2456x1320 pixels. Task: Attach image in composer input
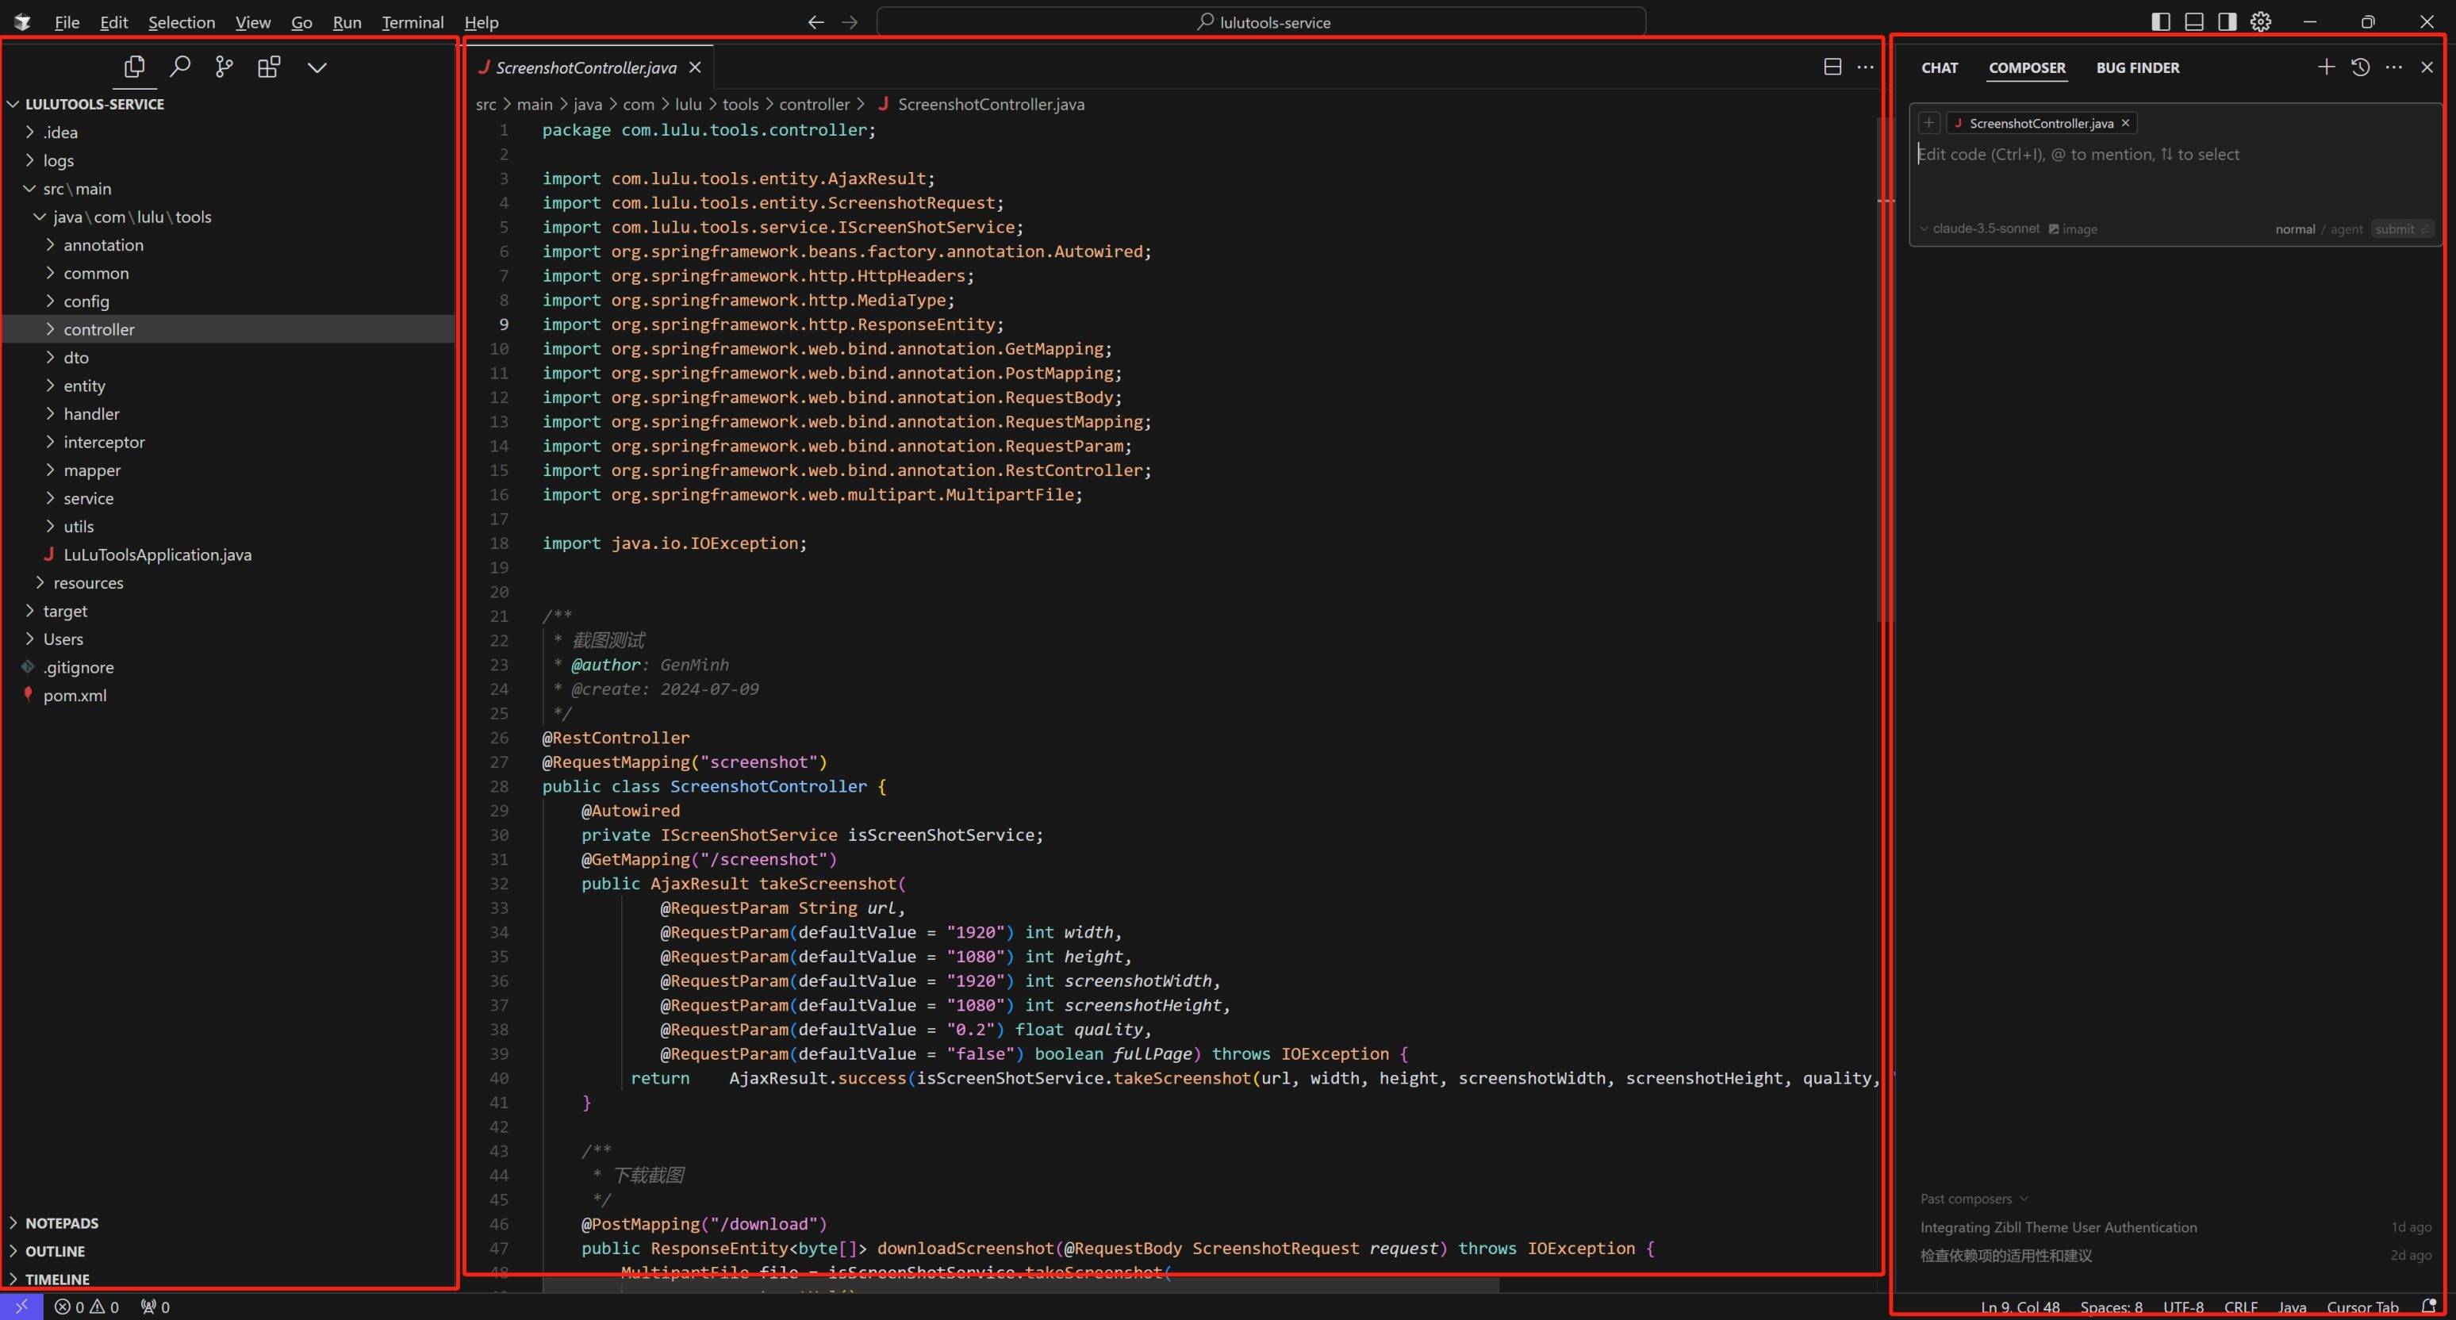2073,228
